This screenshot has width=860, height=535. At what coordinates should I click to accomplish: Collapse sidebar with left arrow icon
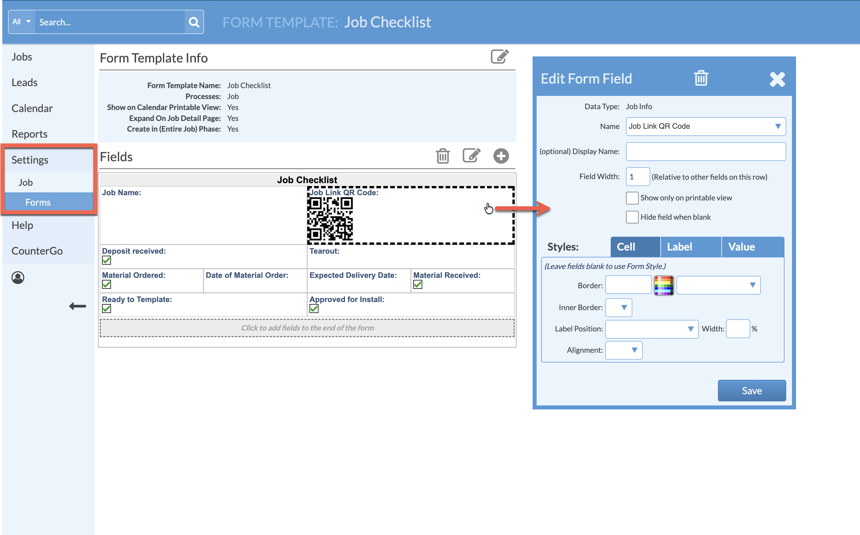click(78, 306)
